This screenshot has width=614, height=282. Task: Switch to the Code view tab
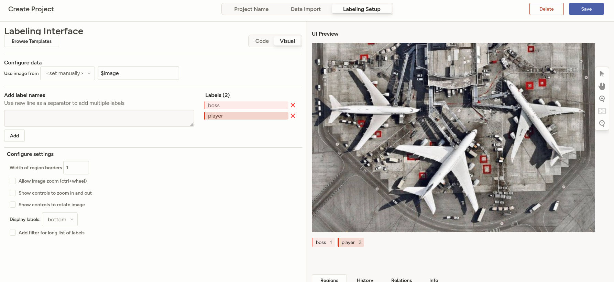coord(262,41)
